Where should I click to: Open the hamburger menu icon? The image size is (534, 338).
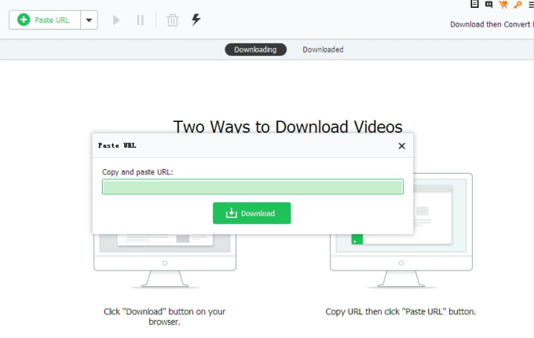[x=531, y=4]
